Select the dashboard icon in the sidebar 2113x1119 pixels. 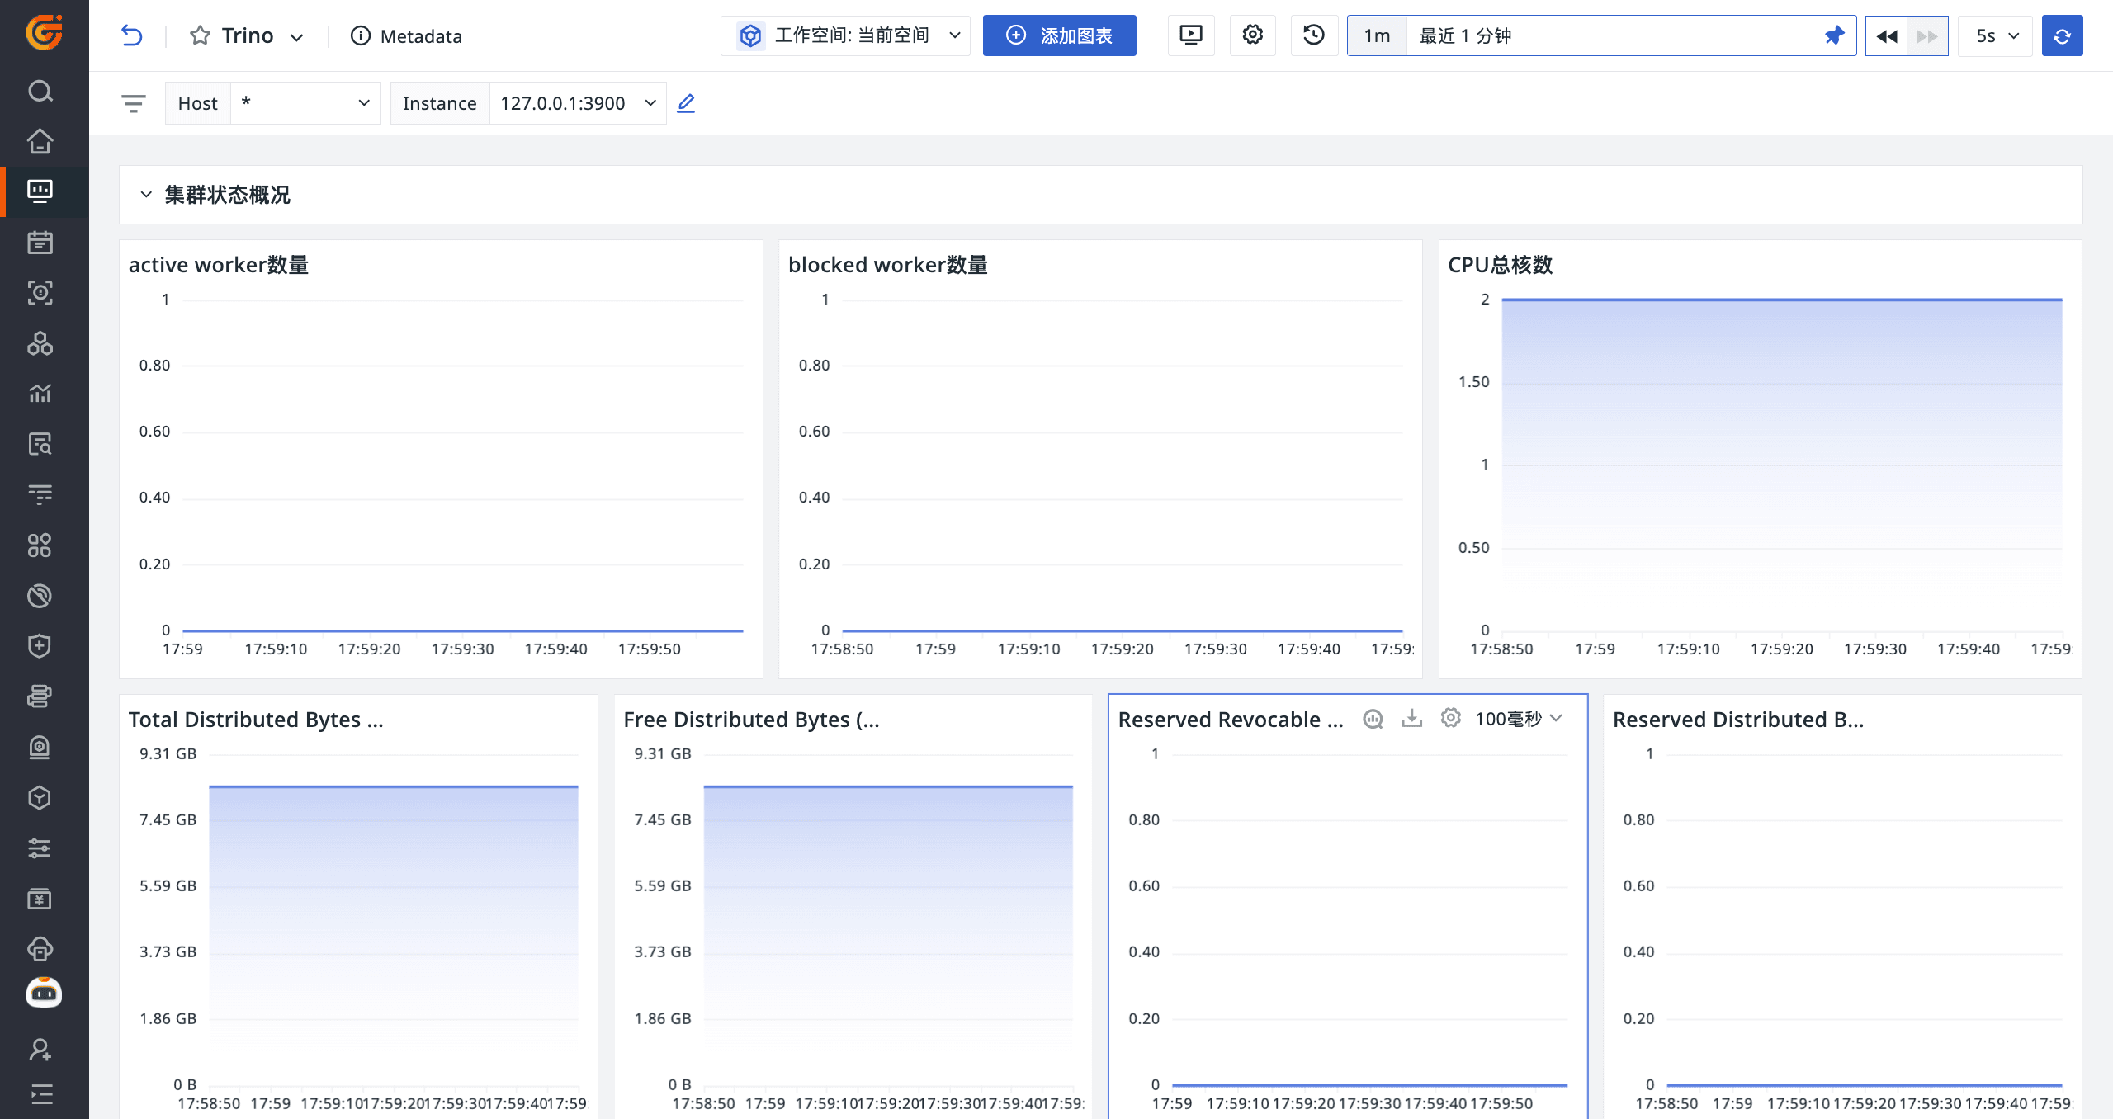pos(40,191)
